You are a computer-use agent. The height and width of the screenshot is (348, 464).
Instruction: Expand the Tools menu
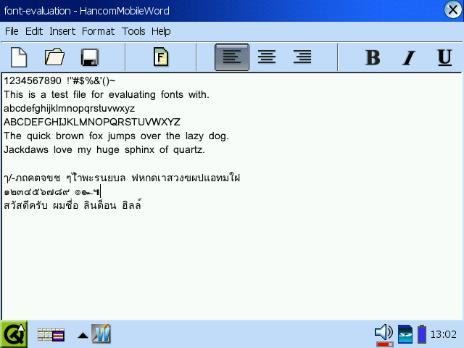133,31
